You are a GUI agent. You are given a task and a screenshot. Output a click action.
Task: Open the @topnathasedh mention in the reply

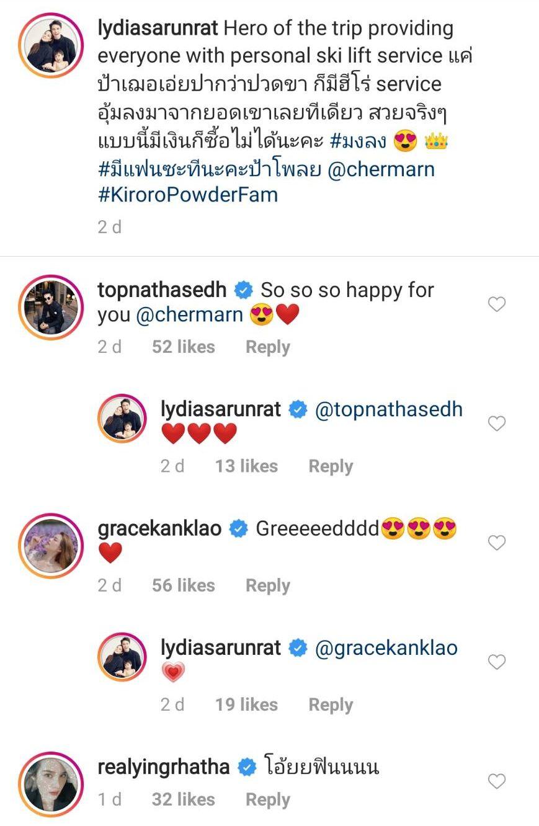click(x=389, y=410)
